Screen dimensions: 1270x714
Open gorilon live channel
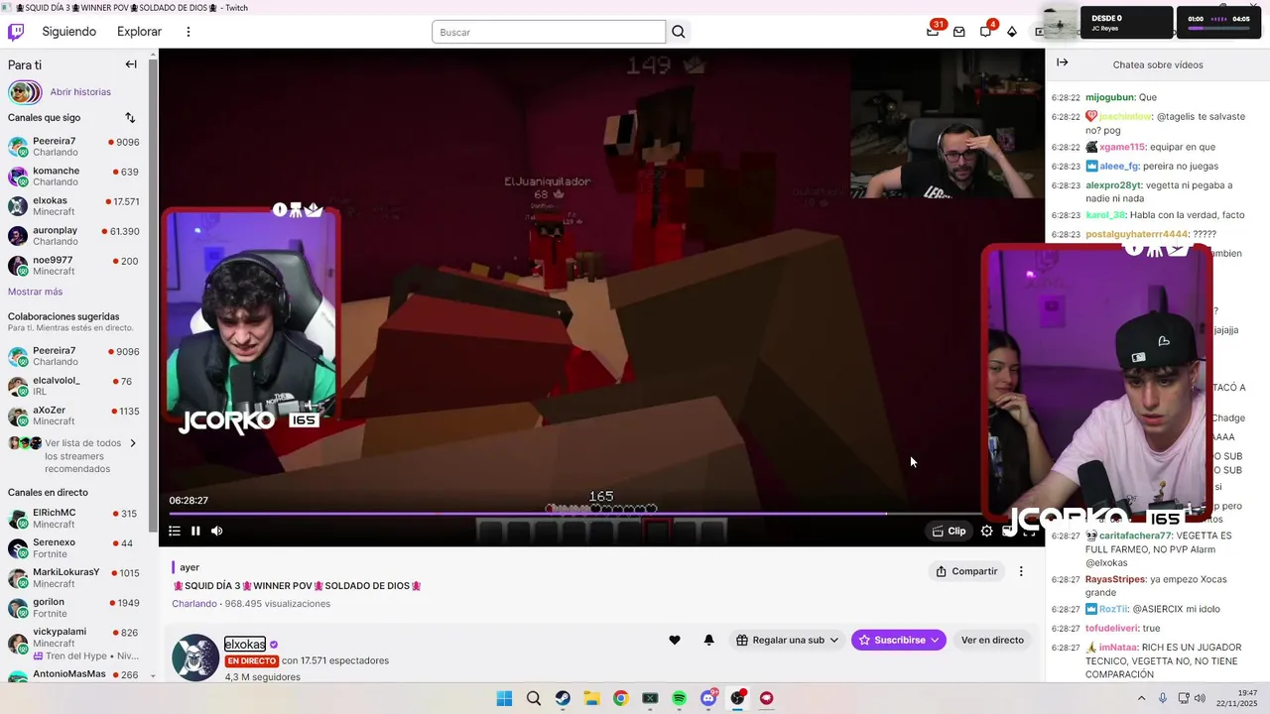tap(75, 608)
